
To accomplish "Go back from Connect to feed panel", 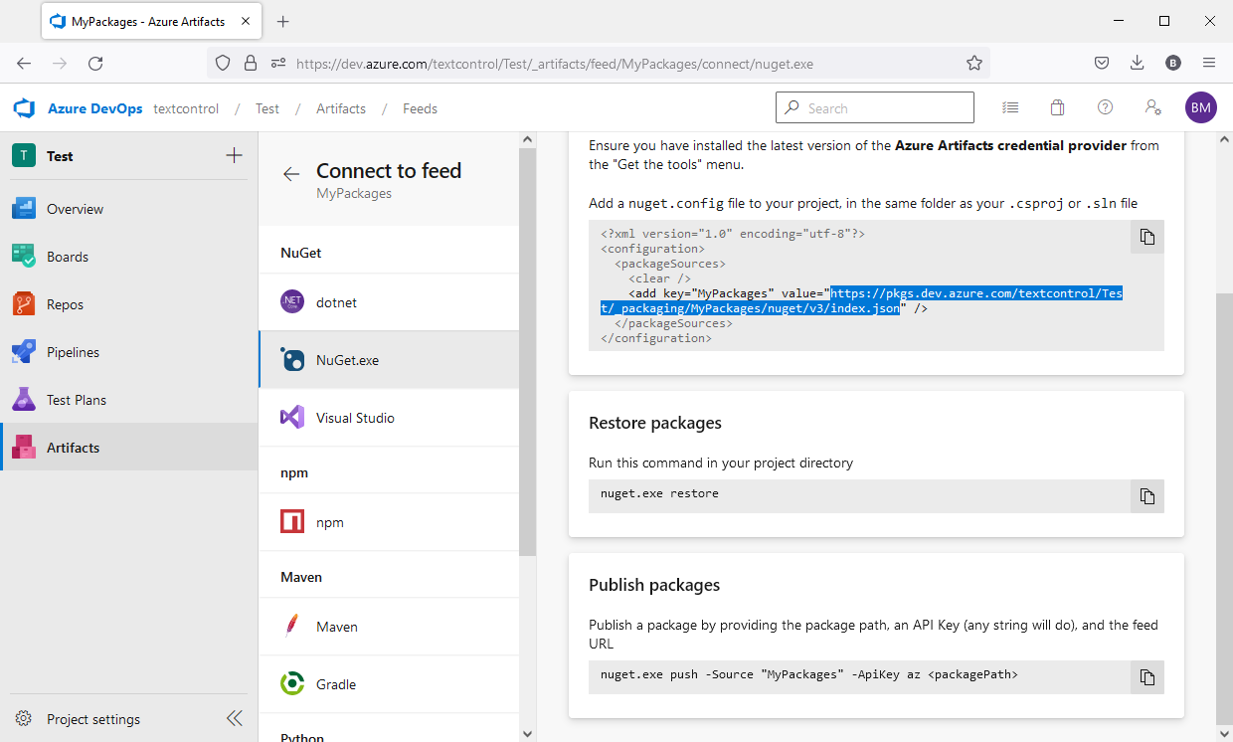I will coord(290,174).
